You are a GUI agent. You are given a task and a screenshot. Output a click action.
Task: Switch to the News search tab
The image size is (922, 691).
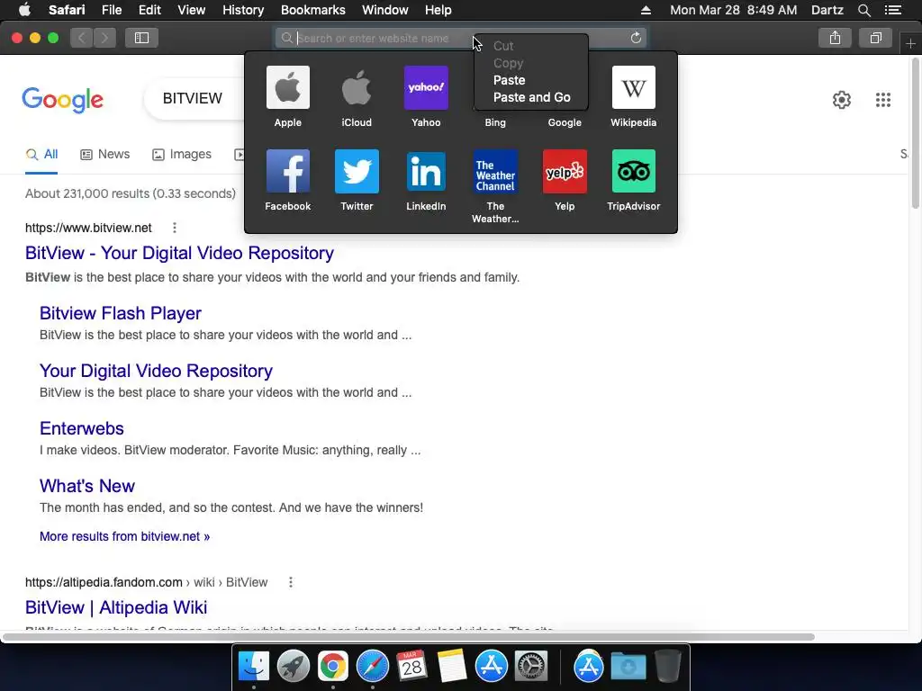click(x=104, y=155)
